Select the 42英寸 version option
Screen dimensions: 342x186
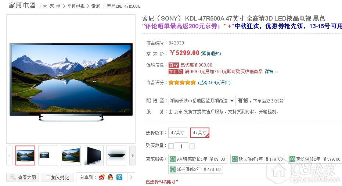tap(177, 133)
